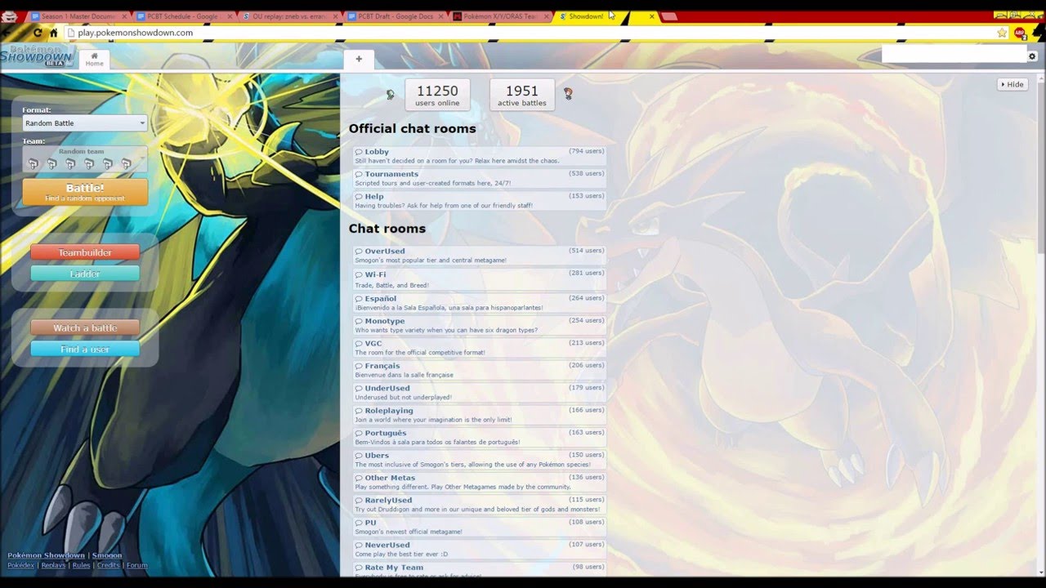Open the Smogon footer link
This screenshot has width=1046, height=588.
pyautogui.click(x=107, y=555)
